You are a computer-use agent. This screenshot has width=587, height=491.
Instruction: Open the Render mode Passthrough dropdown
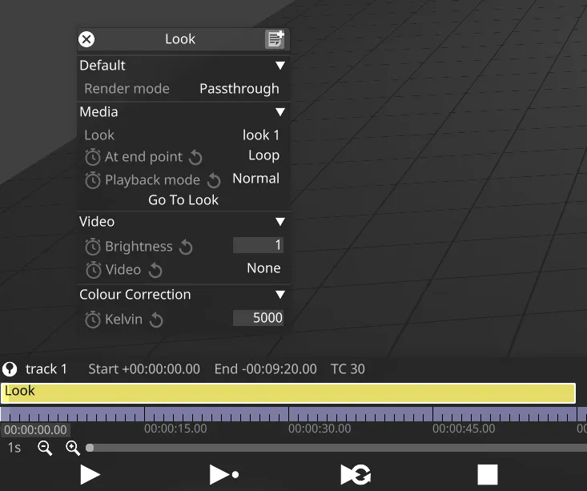click(239, 89)
